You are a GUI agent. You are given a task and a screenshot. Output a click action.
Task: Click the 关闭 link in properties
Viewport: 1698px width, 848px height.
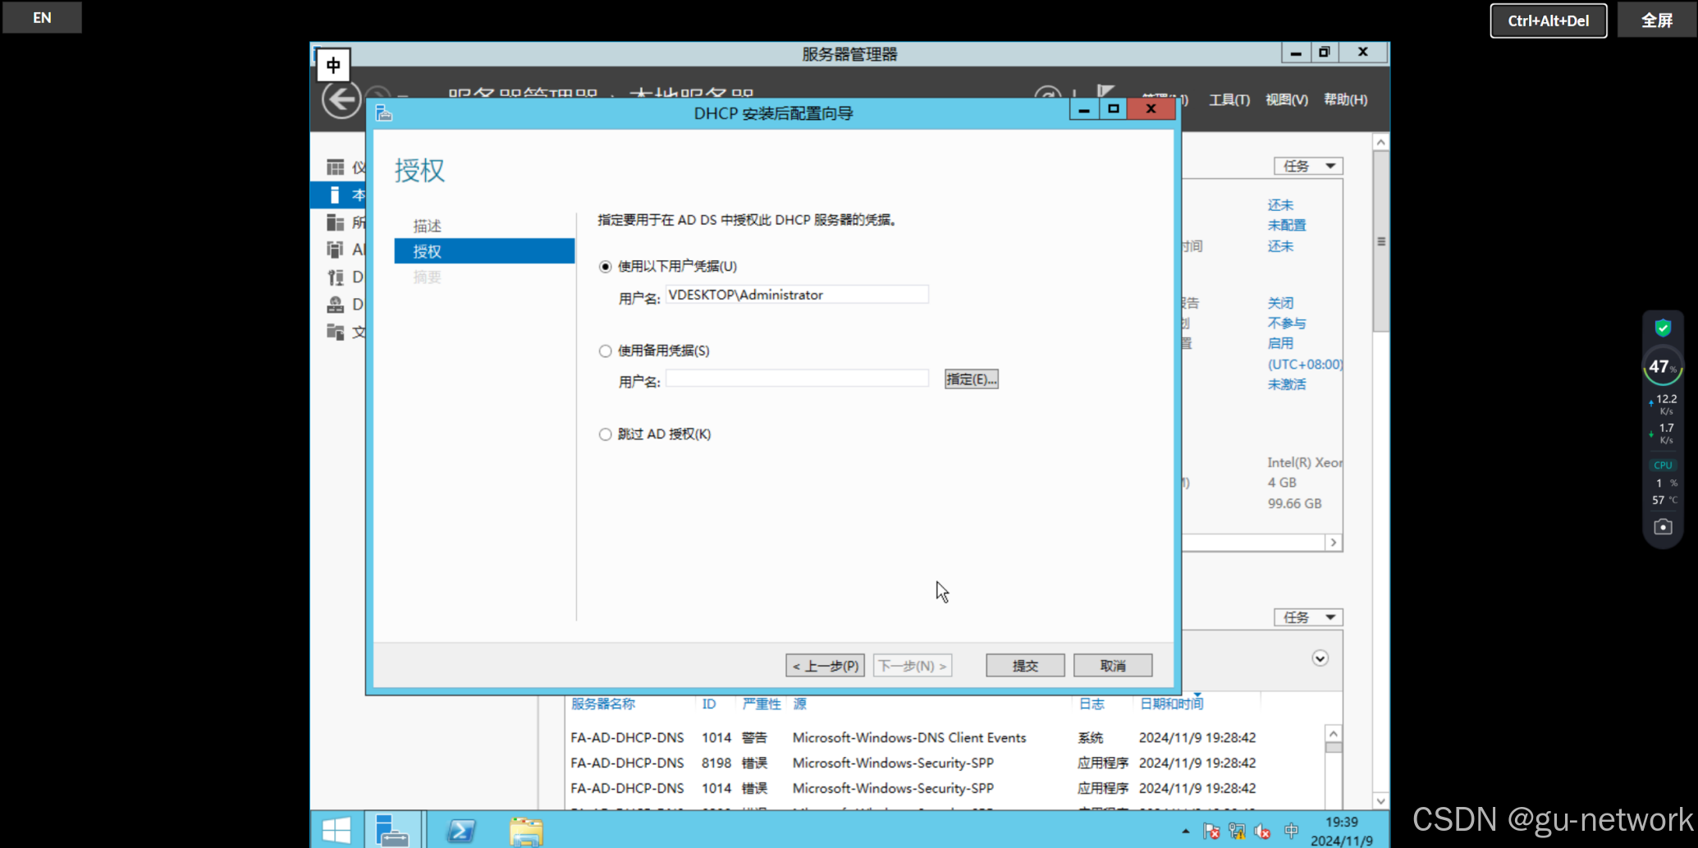pos(1280,303)
